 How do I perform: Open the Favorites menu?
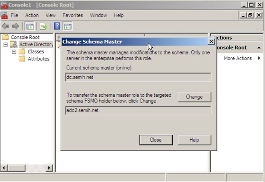pyautogui.click(x=73, y=15)
